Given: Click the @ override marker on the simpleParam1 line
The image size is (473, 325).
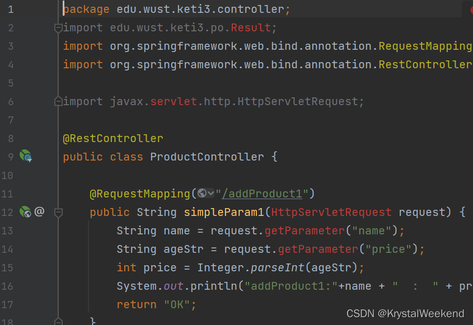Looking at the screenshot, I should (40, 211).
